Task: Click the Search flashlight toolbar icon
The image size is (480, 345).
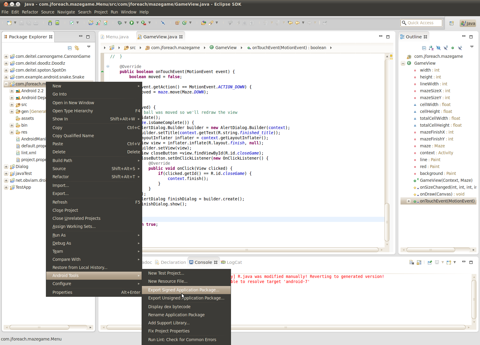Action: pos(211,23)
